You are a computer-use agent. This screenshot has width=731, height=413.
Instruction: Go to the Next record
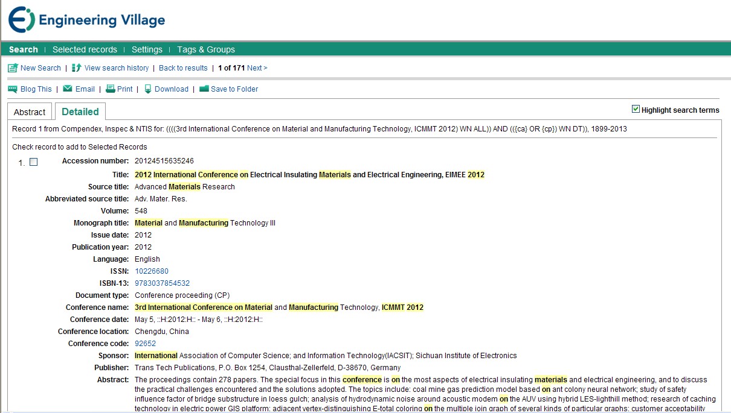[257, 68]
